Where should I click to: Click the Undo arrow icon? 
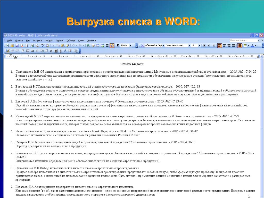[x=73, y=46]
